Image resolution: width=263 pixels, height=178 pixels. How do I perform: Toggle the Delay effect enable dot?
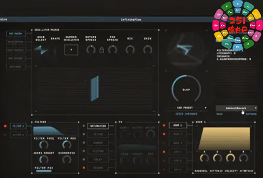tap(84, 159)
